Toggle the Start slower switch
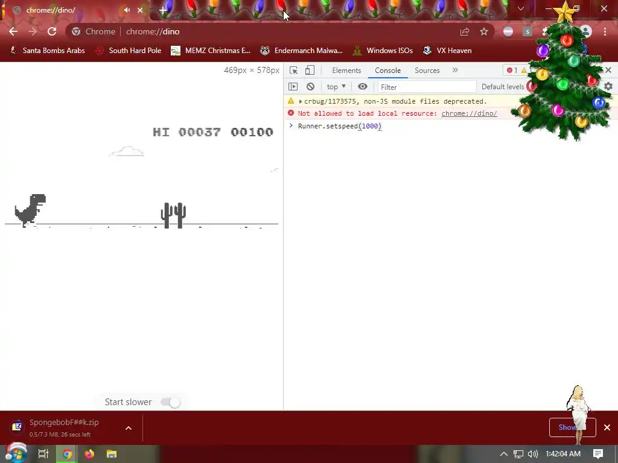Viewport: 618px width, 463px height. [171, 402]
